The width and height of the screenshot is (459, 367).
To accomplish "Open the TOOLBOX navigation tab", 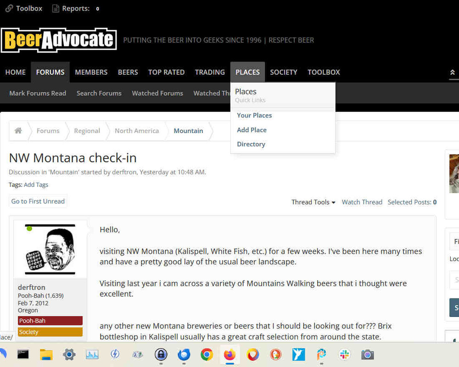I will pyautogui.click(x=324, y=72).
